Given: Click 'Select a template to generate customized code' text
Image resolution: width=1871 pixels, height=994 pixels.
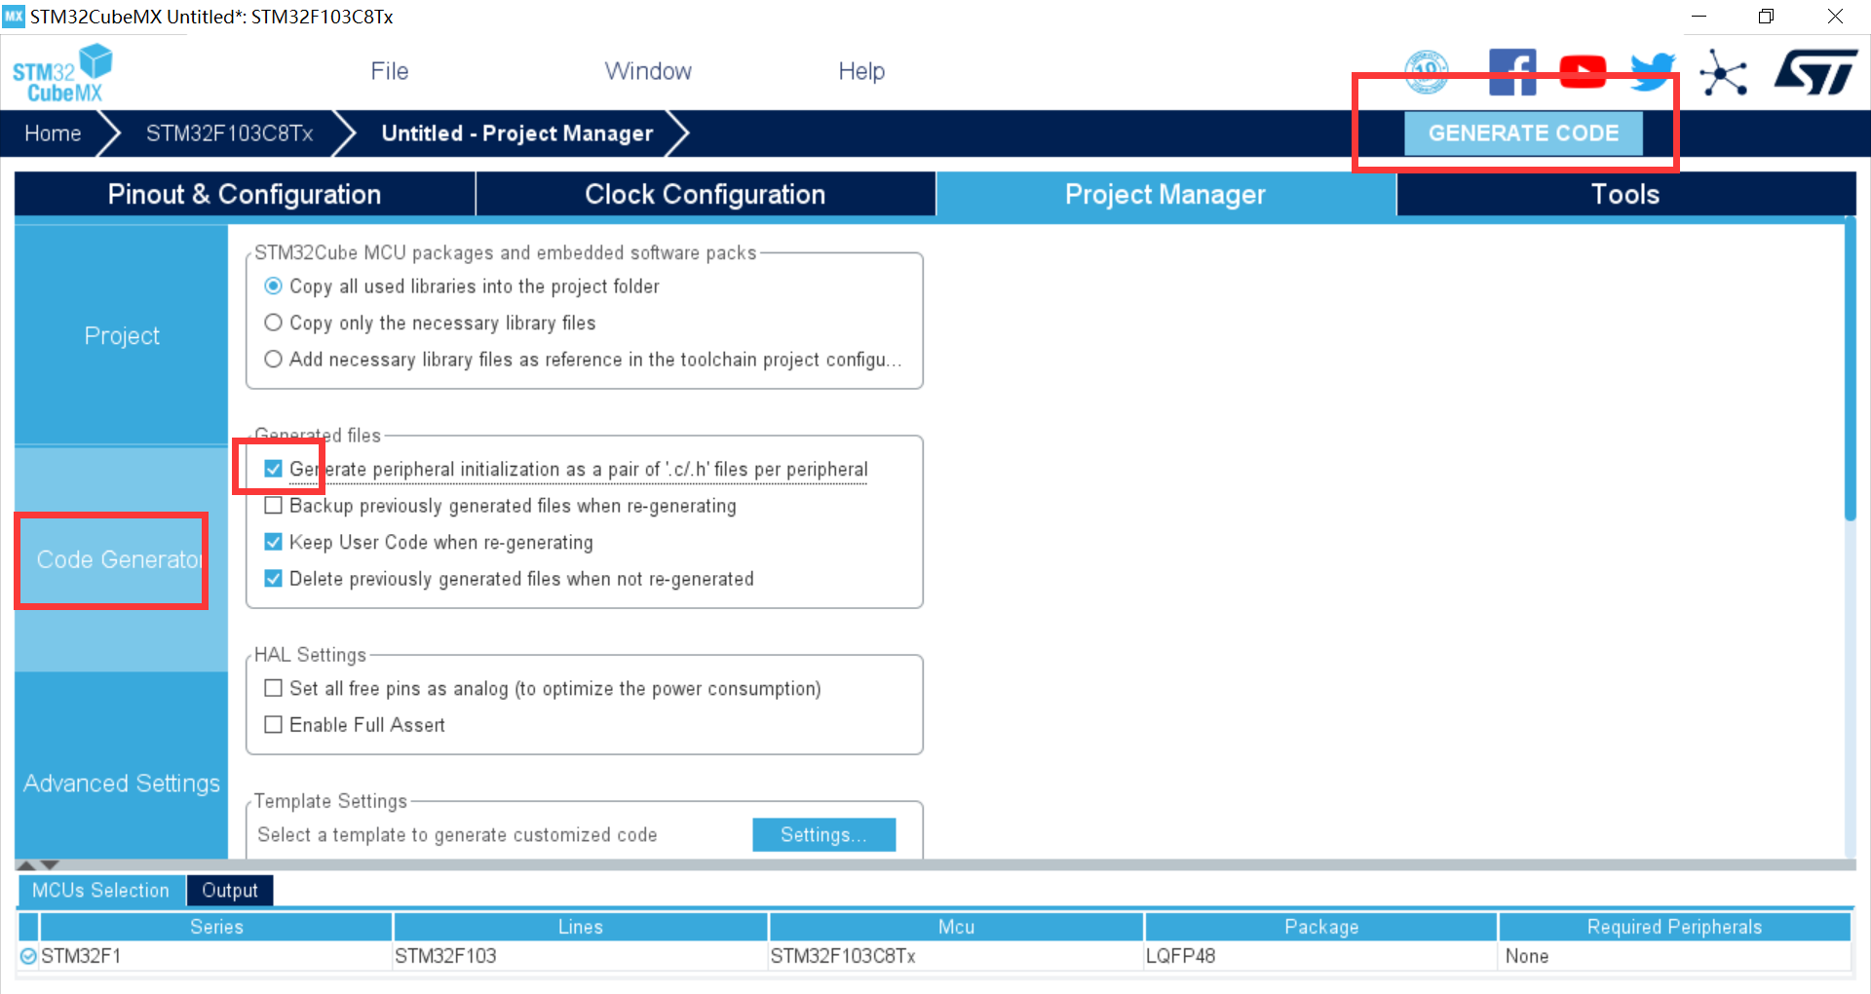Looking at the screenshot, I should (x=457, y=835).
